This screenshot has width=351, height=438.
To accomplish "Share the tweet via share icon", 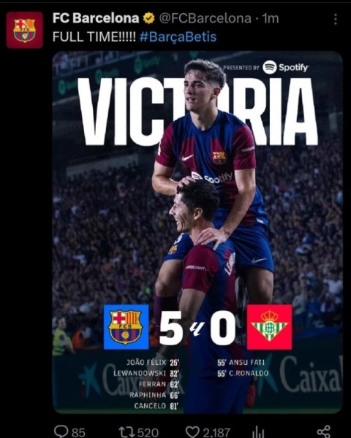I will pyautogui.click(x=324, y=432).
